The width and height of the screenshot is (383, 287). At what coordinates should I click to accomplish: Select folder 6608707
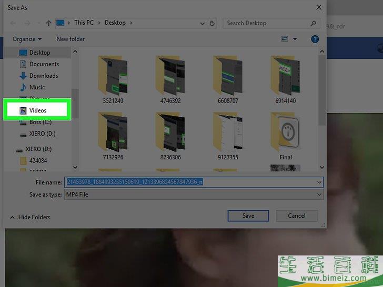(228, 80)
